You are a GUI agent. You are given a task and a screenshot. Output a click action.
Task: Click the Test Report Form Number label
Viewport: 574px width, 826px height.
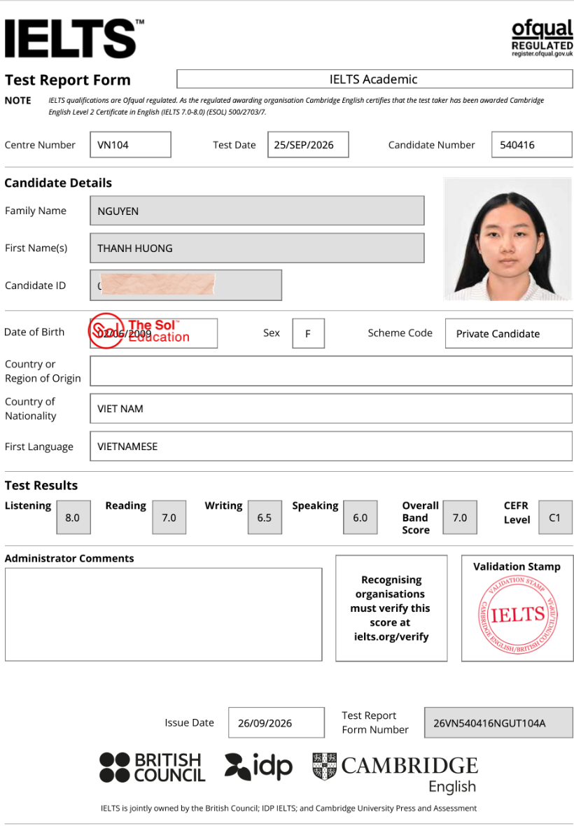pos(375,722)
